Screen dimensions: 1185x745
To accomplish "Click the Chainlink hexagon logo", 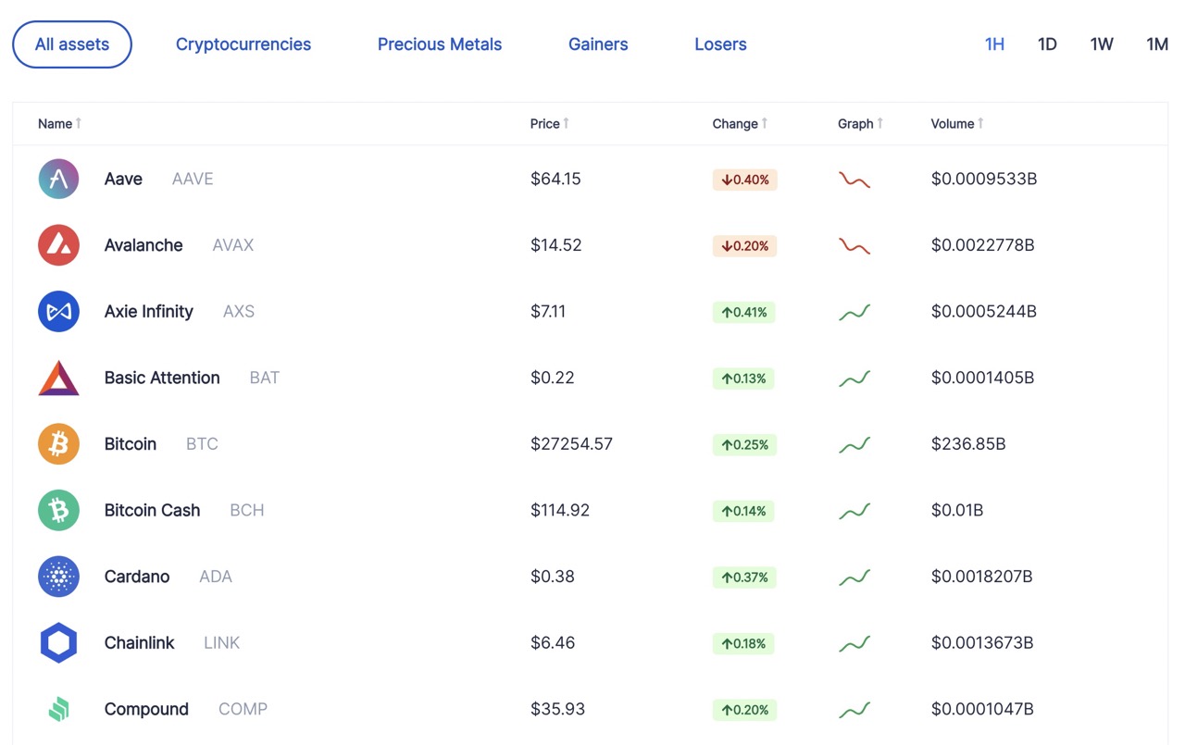I will click(x=58, y=643).
